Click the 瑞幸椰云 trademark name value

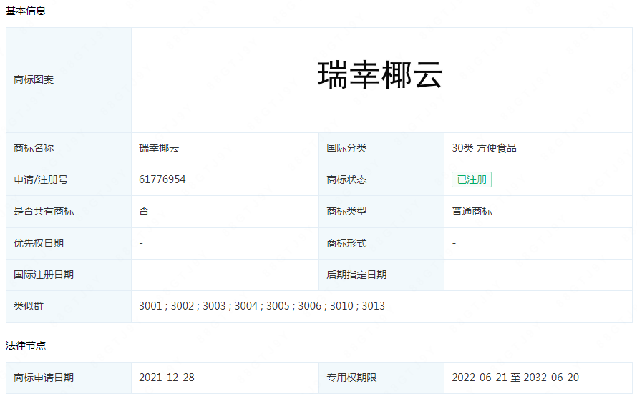pos(159,148)
